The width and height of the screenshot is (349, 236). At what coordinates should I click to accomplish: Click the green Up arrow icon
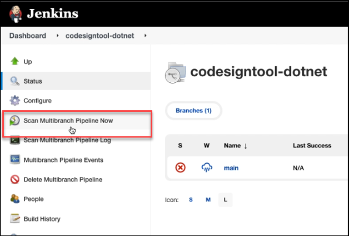(15, 61)
